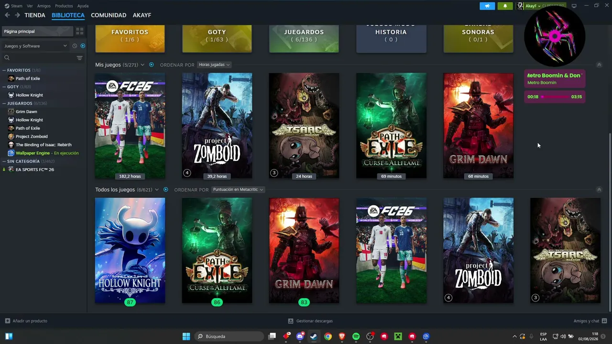612x344 pixels.
Task: Click the Añadir un producto plus icon
Action: (x=7, y=321)
